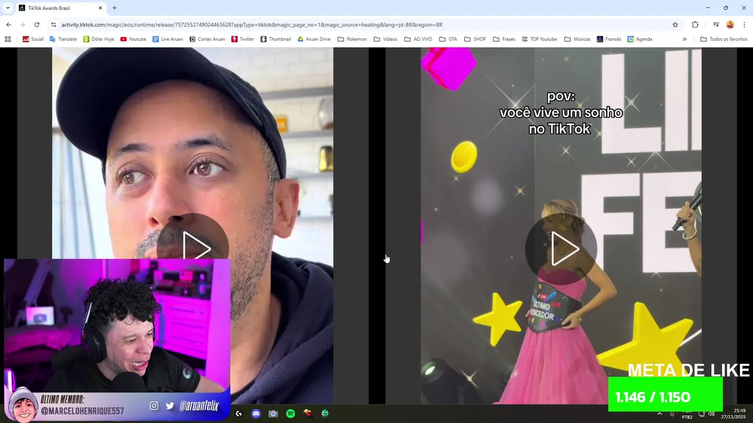The image size is (753, 423).
Task: Bookmark this page with the star icon
Action: point(675,25)
